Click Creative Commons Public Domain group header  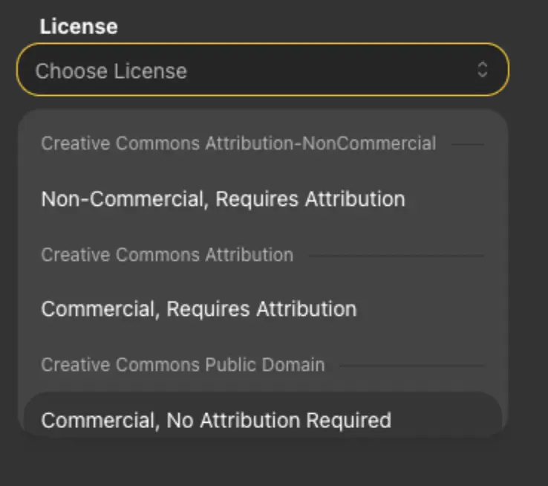point(183,365)
